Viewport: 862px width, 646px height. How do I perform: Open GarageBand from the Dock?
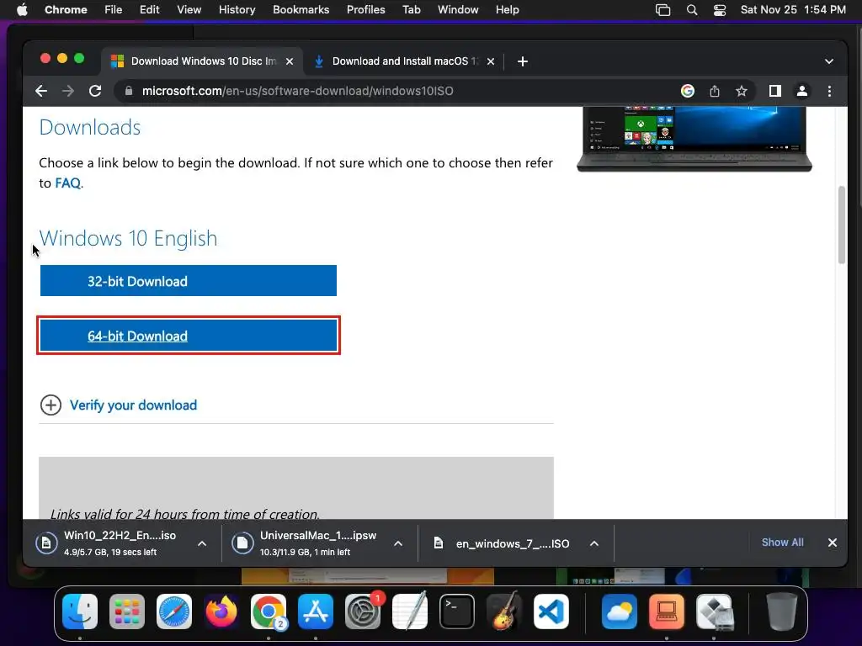[504, 612]
